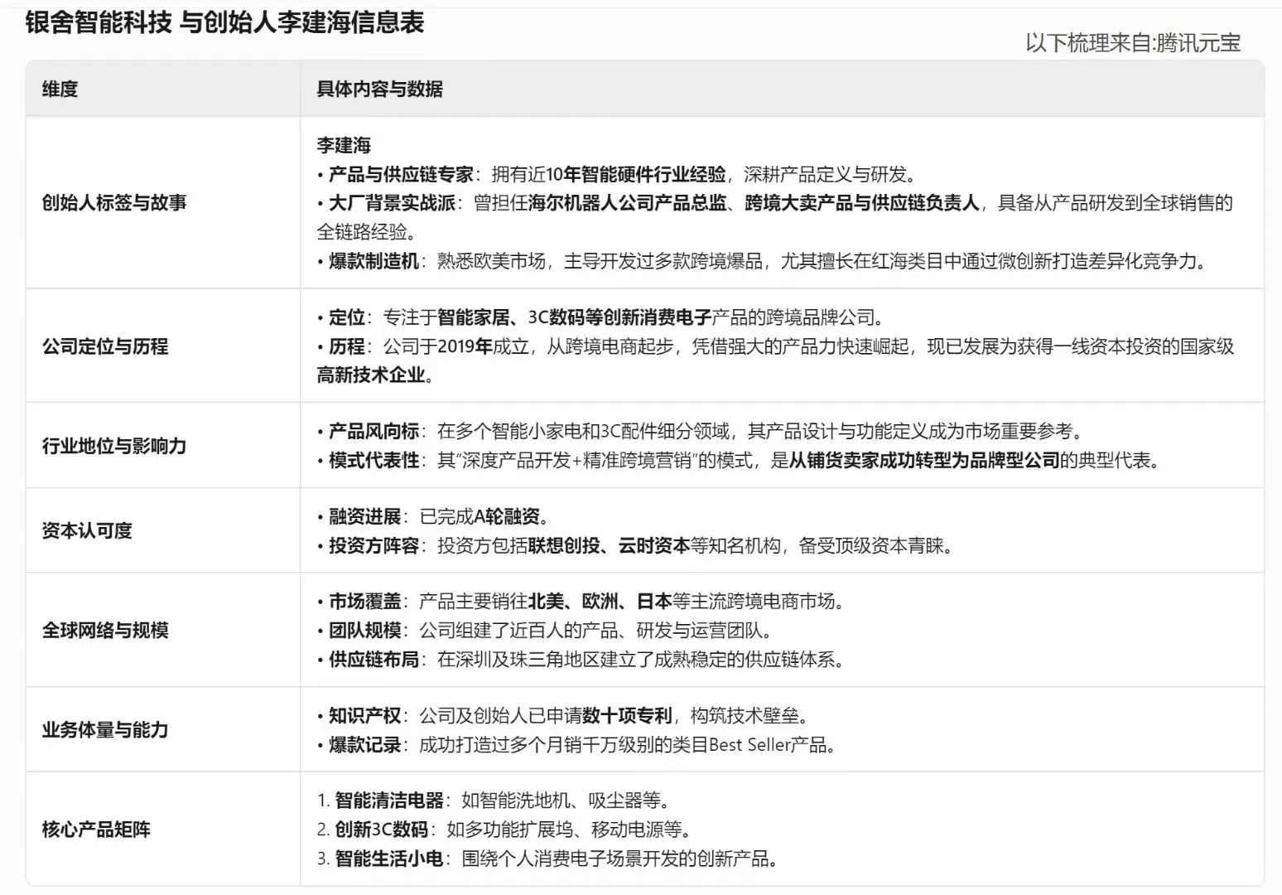The height and width of the screenshot is (895, 1282).
Task: Click the bullet label 爆款制造机
Action: click(374, 261)
